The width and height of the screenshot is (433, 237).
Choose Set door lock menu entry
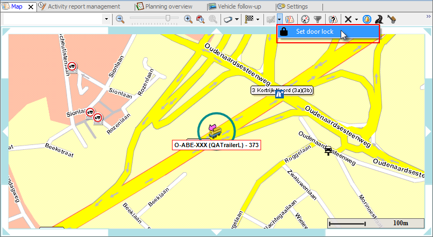point(314,32)
